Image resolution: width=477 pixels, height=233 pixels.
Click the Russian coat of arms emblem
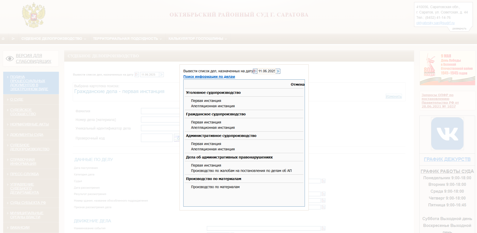coord(33,15)
